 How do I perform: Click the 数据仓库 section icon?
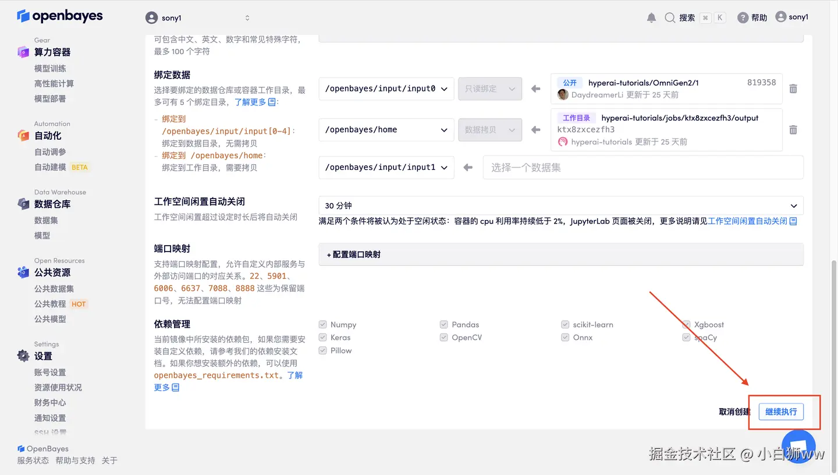click(23, 204)
